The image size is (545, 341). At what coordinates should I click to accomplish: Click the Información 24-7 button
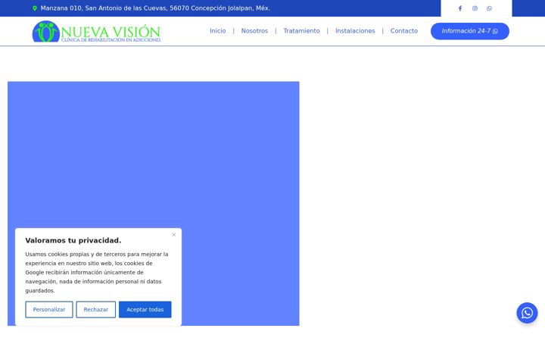tap(469, 31)
